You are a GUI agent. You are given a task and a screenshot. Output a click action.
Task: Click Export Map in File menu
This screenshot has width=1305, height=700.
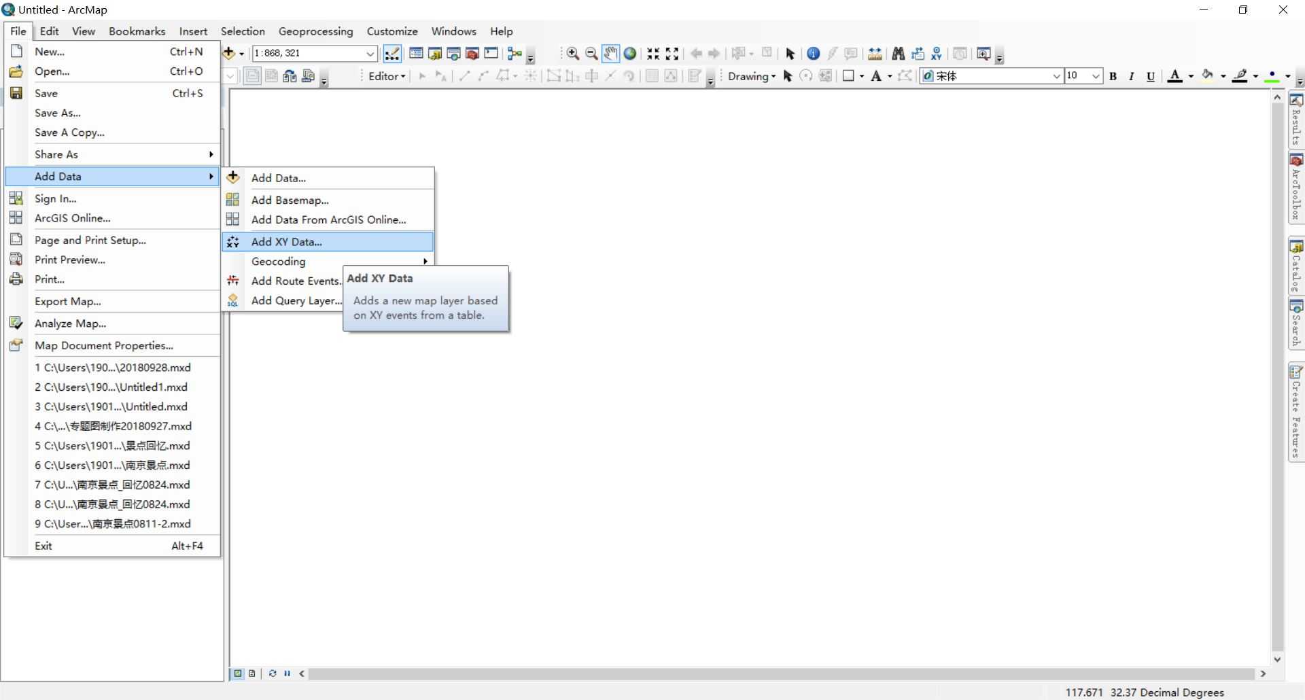[112, 301]
